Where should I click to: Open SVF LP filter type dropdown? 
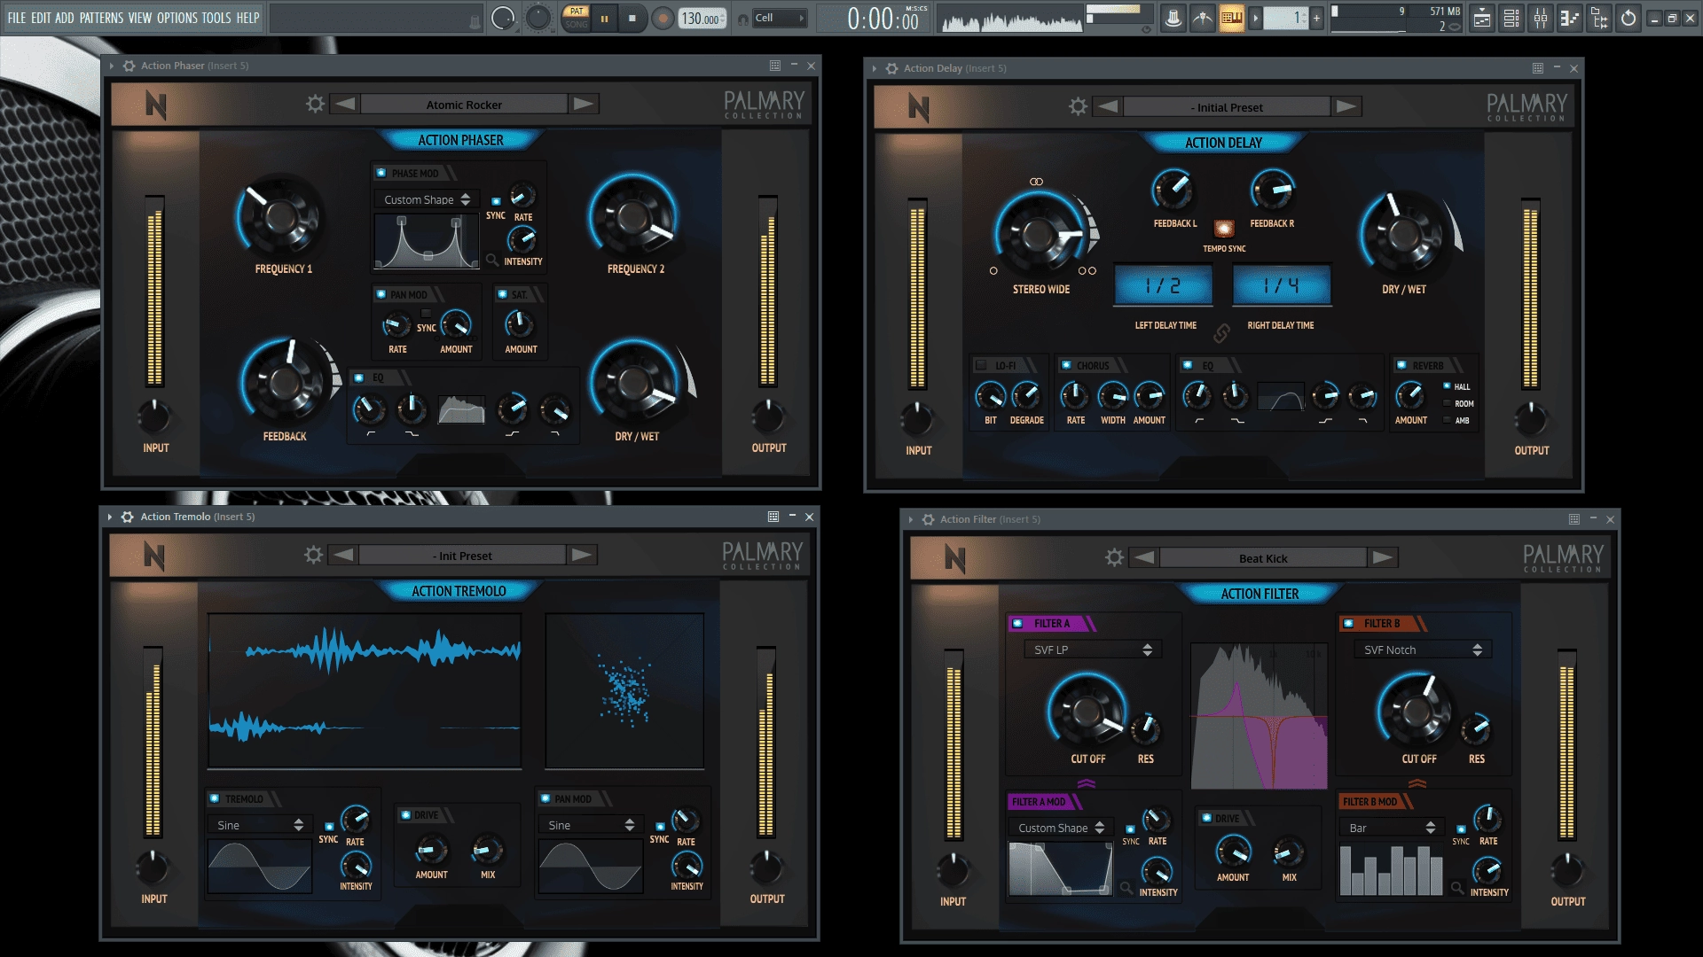(x=1093, y=650)
